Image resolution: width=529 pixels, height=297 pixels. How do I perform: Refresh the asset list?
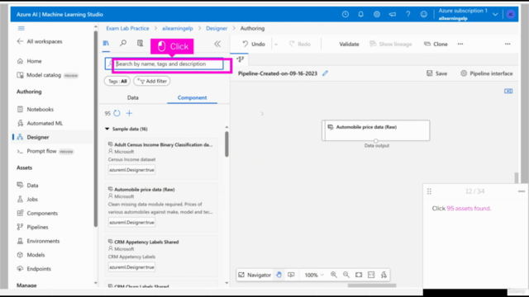[x=117, y=113]
